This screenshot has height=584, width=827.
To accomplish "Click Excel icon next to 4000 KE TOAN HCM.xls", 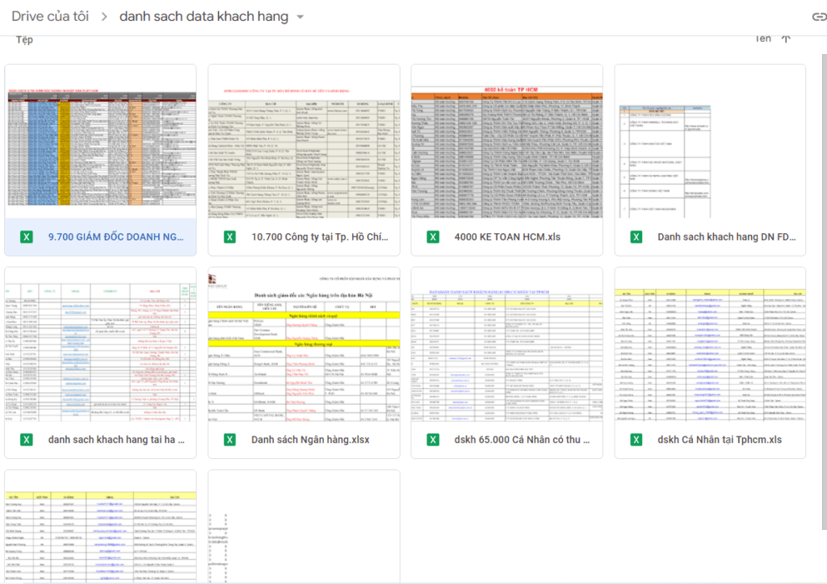I will point(433,237).
